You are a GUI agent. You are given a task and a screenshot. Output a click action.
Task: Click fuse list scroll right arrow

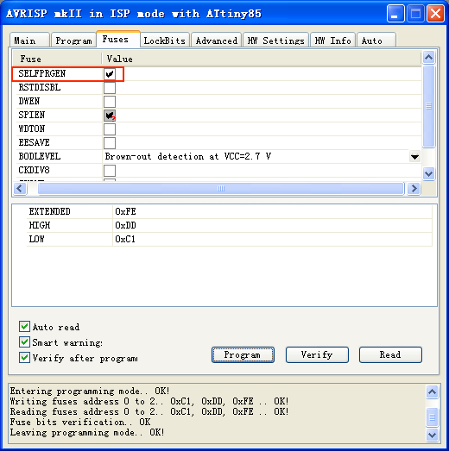[x=414, y=189]
